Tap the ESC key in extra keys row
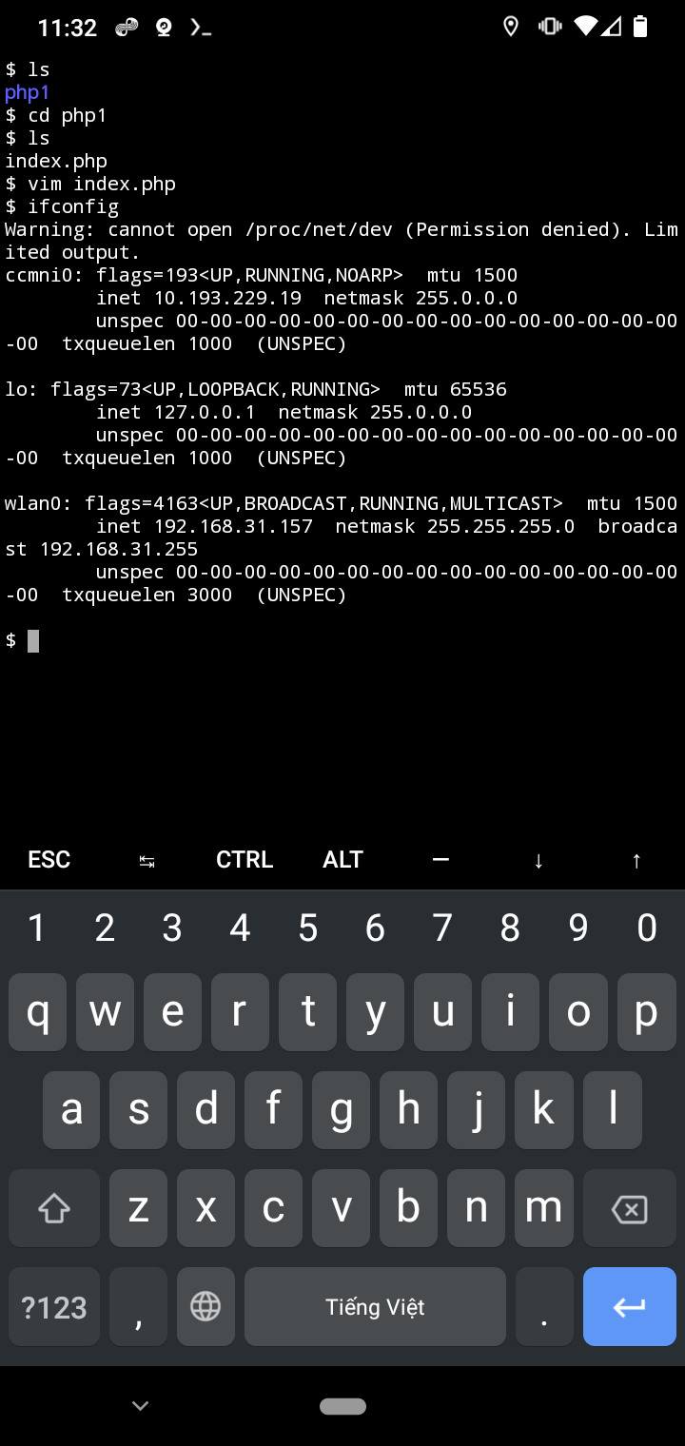Screen dimensions: 685x1446 (49, 860)
